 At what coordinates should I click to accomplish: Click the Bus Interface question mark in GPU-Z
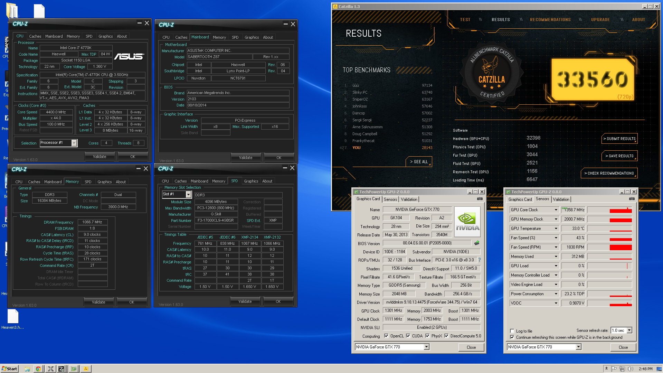click(x=479, y=260)
